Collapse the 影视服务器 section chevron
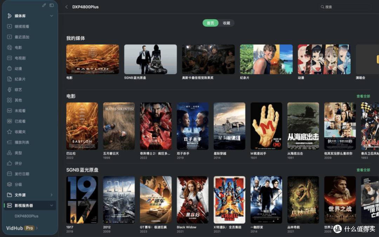Viewport: 379px width, 237px height. click(x=52, y=205)
